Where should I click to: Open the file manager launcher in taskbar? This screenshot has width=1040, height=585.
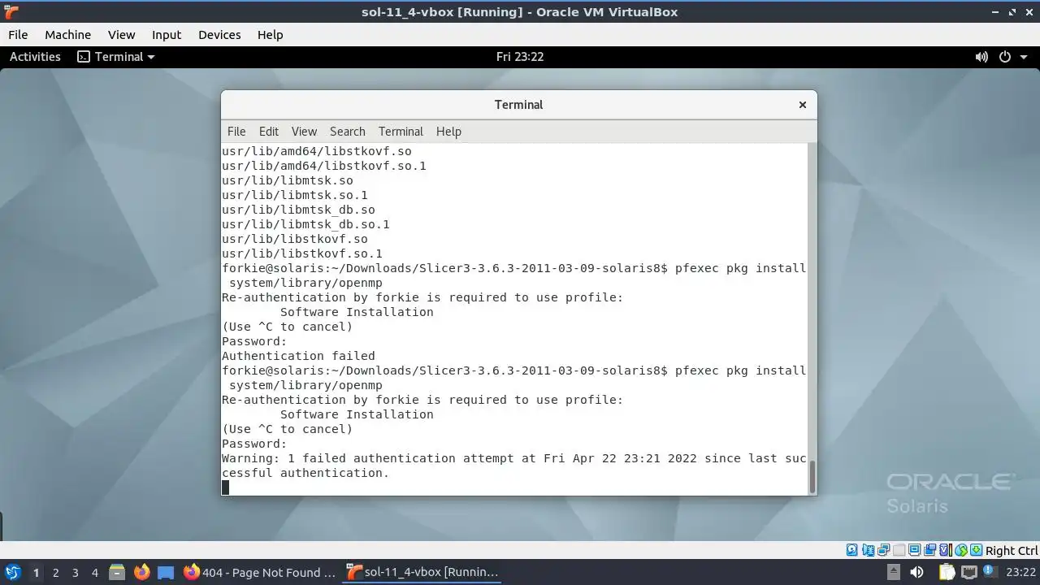(x=117, y=572)
